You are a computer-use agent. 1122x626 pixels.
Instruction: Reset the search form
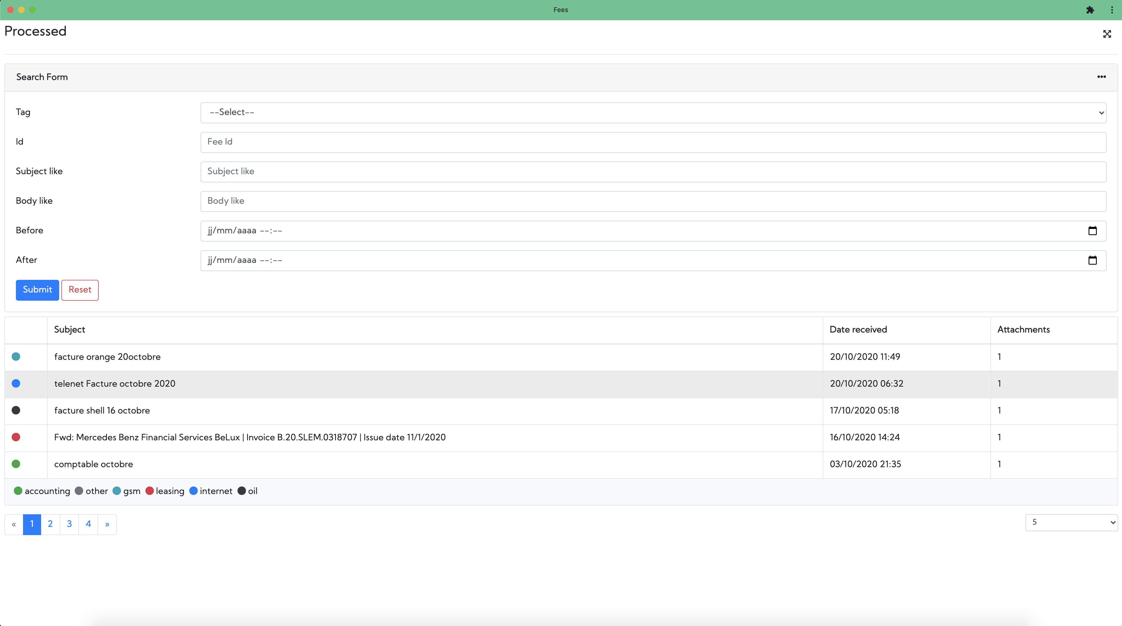[80, 290]
